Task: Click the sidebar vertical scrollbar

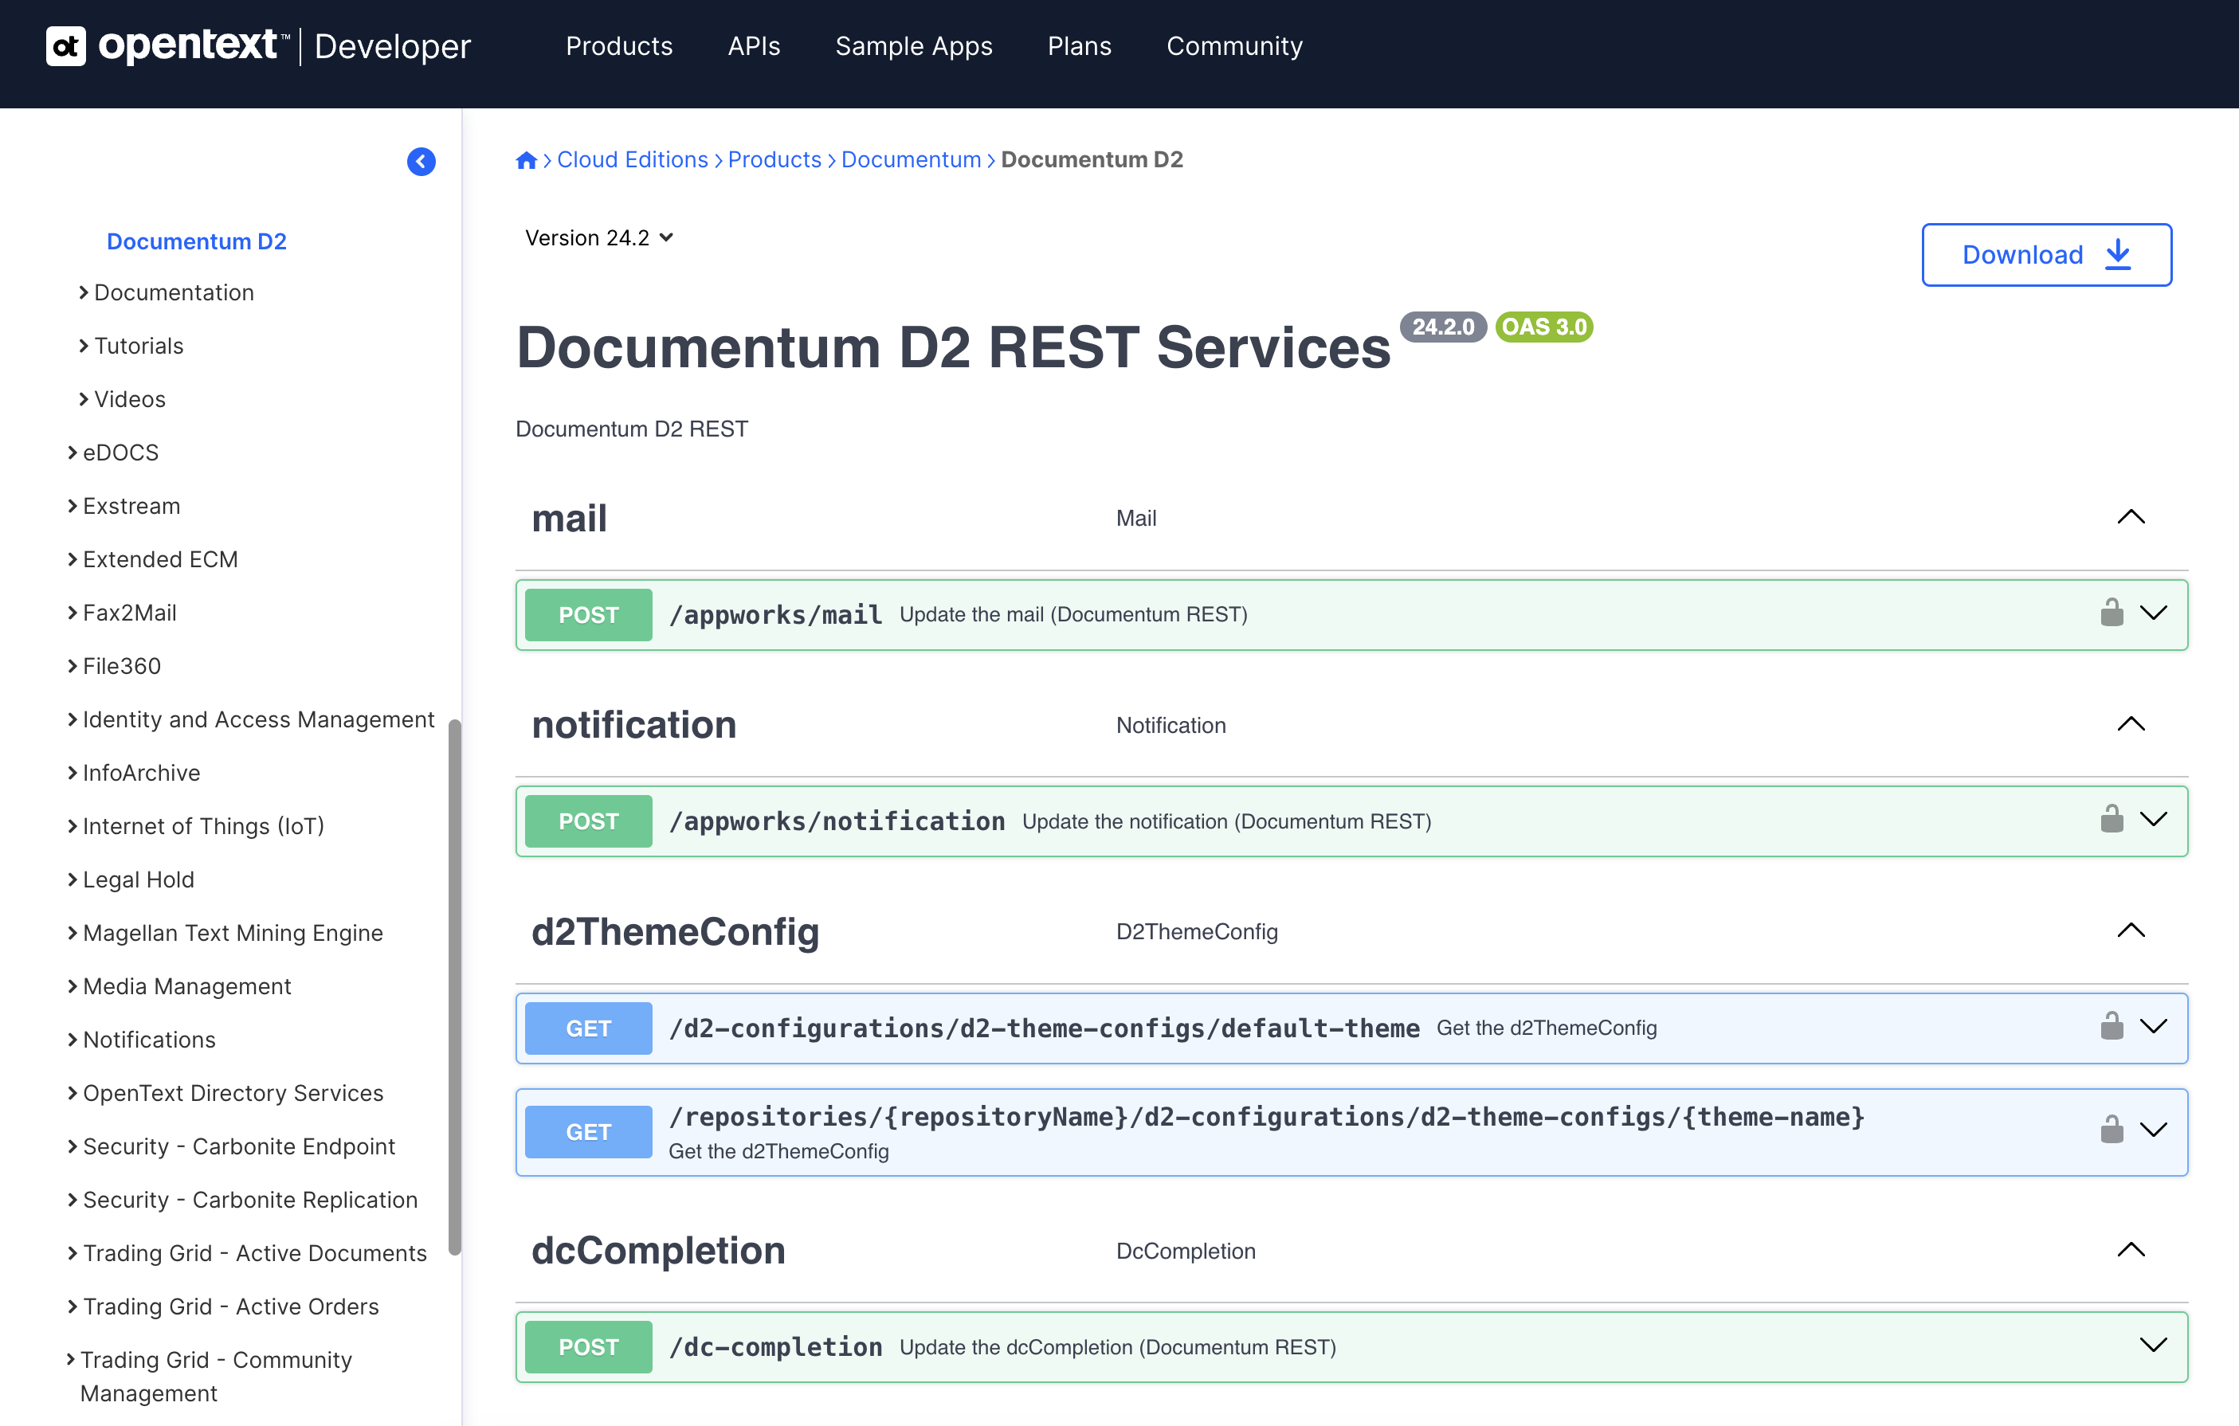Action: tap(455, 987)
